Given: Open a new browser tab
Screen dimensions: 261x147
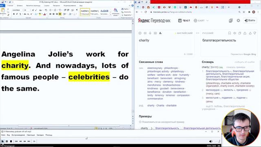Looking at the screenshot, I should [229, 7].
